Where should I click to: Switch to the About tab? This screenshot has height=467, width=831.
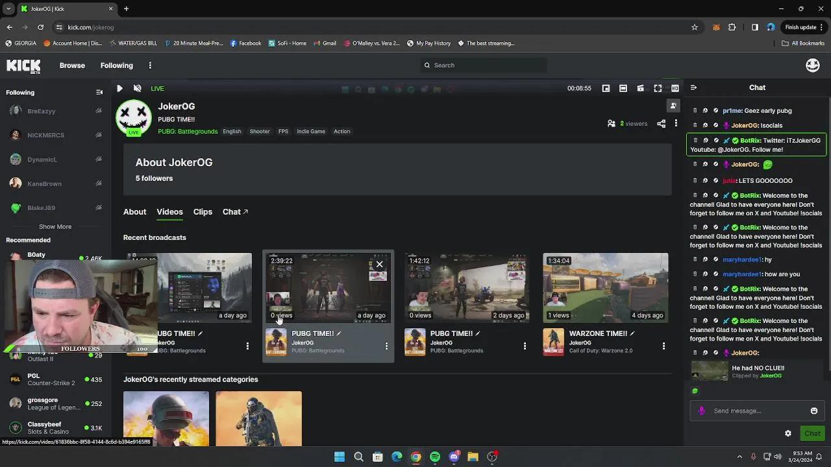135,211
